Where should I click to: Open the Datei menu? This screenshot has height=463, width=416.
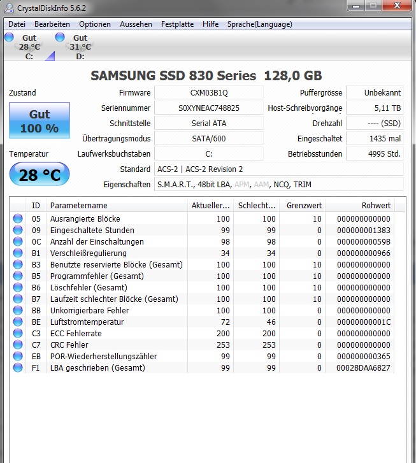17,24
